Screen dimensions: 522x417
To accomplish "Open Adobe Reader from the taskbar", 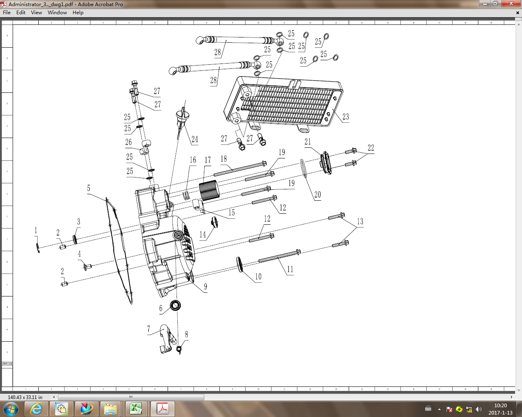I will tap(162, 409).
